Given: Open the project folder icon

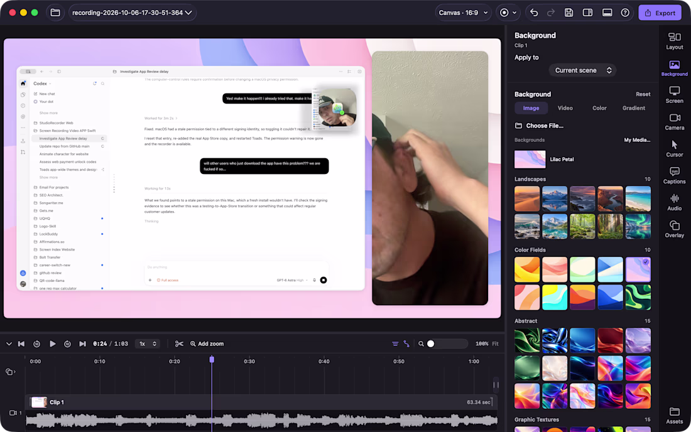Looking at the screenshot, I should (x=55, y=13).
